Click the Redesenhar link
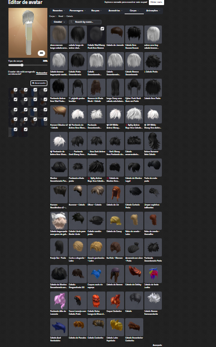The image size is (216, 347). tap(42, 73)
